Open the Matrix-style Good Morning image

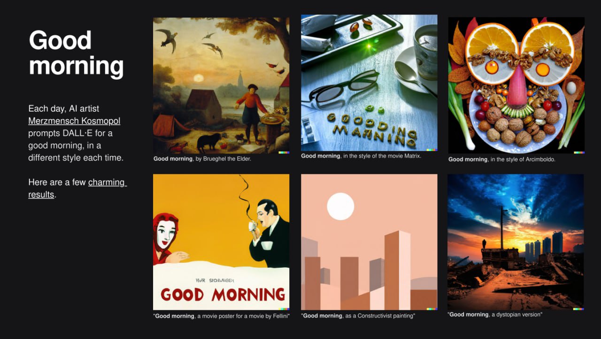tap(369, 83)
